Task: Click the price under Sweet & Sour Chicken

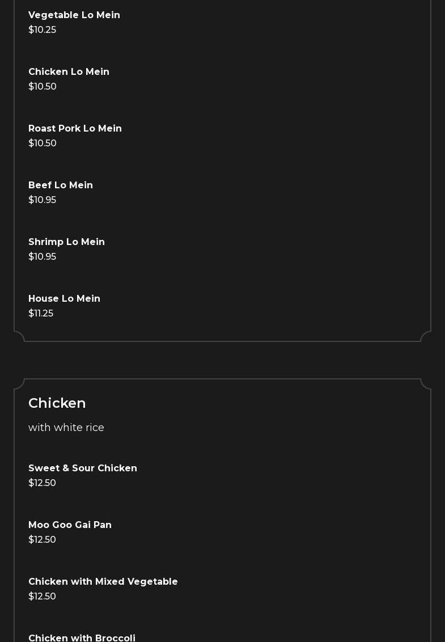Action: pyautogui.click(x=42, y=483)
